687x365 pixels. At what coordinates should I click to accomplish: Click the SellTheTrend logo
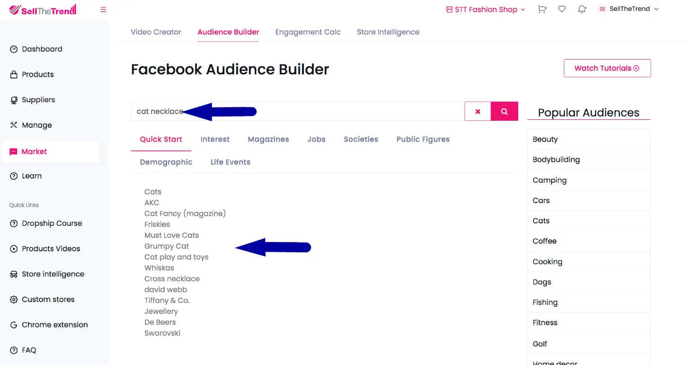coord(43,9)
